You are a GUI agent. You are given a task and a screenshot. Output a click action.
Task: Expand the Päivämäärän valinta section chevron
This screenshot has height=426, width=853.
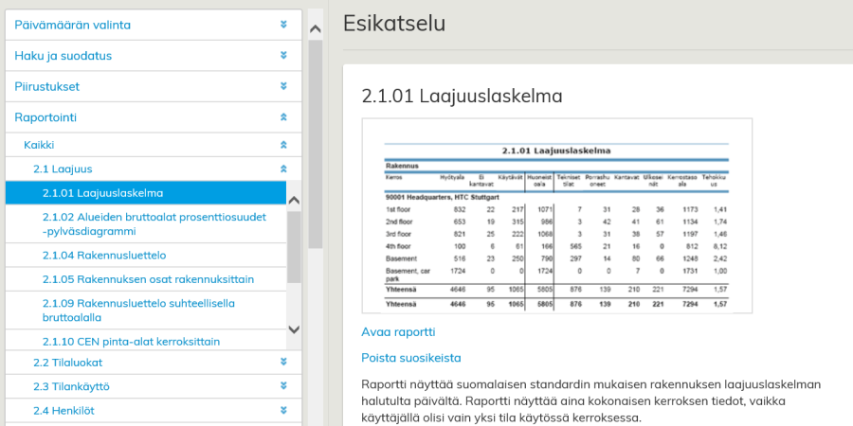tap(282, 25)
